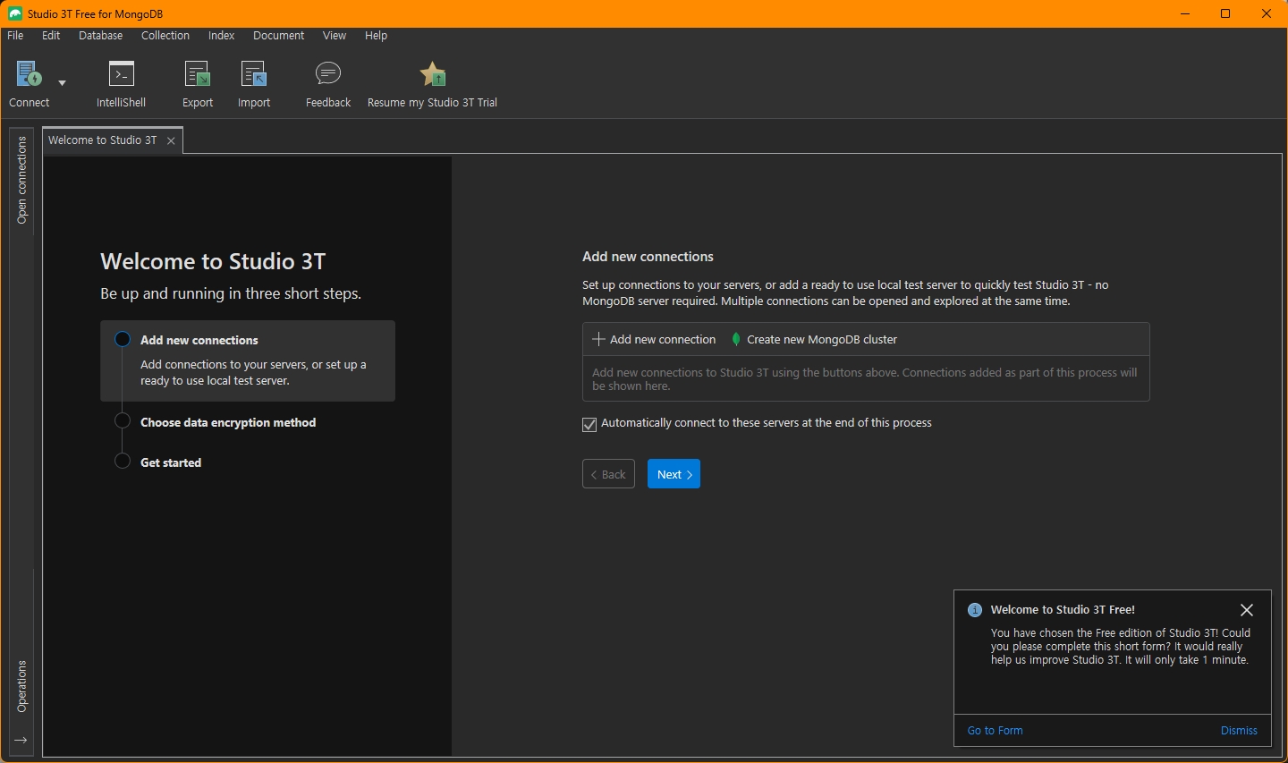The image size is (1288, 763).
Task: Expand the Operations side panel
Action: click(21, 686)
